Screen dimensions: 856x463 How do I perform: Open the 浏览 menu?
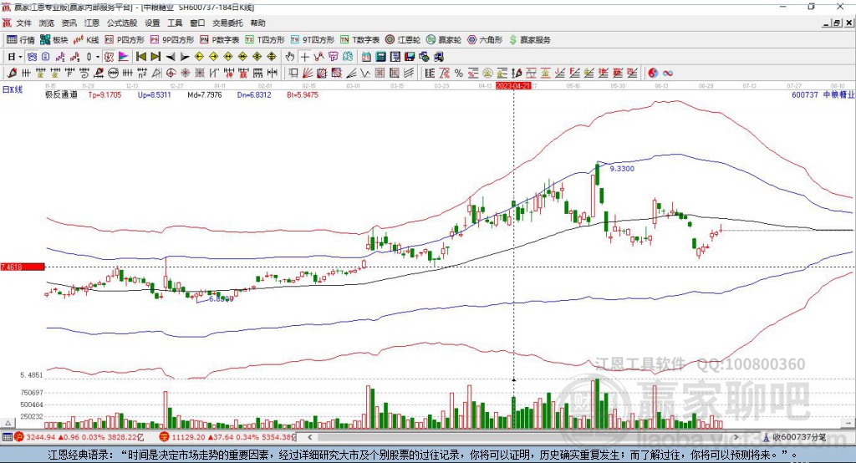[x=47, y=23]
